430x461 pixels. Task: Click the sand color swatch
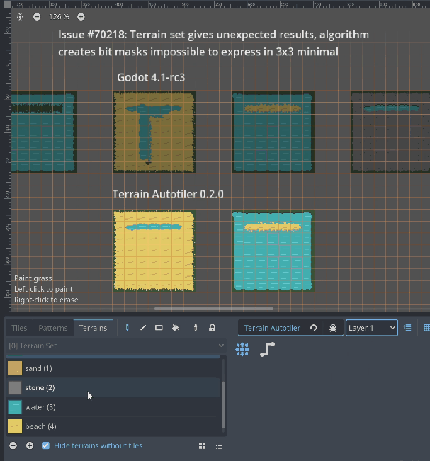(x=15, y=368)
